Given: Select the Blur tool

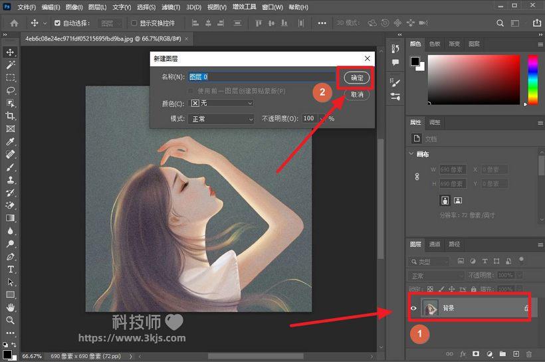Looking at the screenshot, I should click(11, 231).
